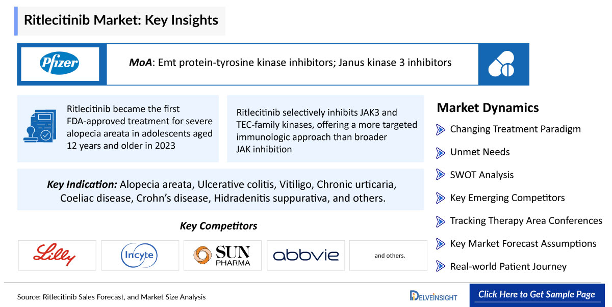This screenshot has height=307, width=612.
Task: Click Here to Get Sample Page button
Action: tap(537, 295)
